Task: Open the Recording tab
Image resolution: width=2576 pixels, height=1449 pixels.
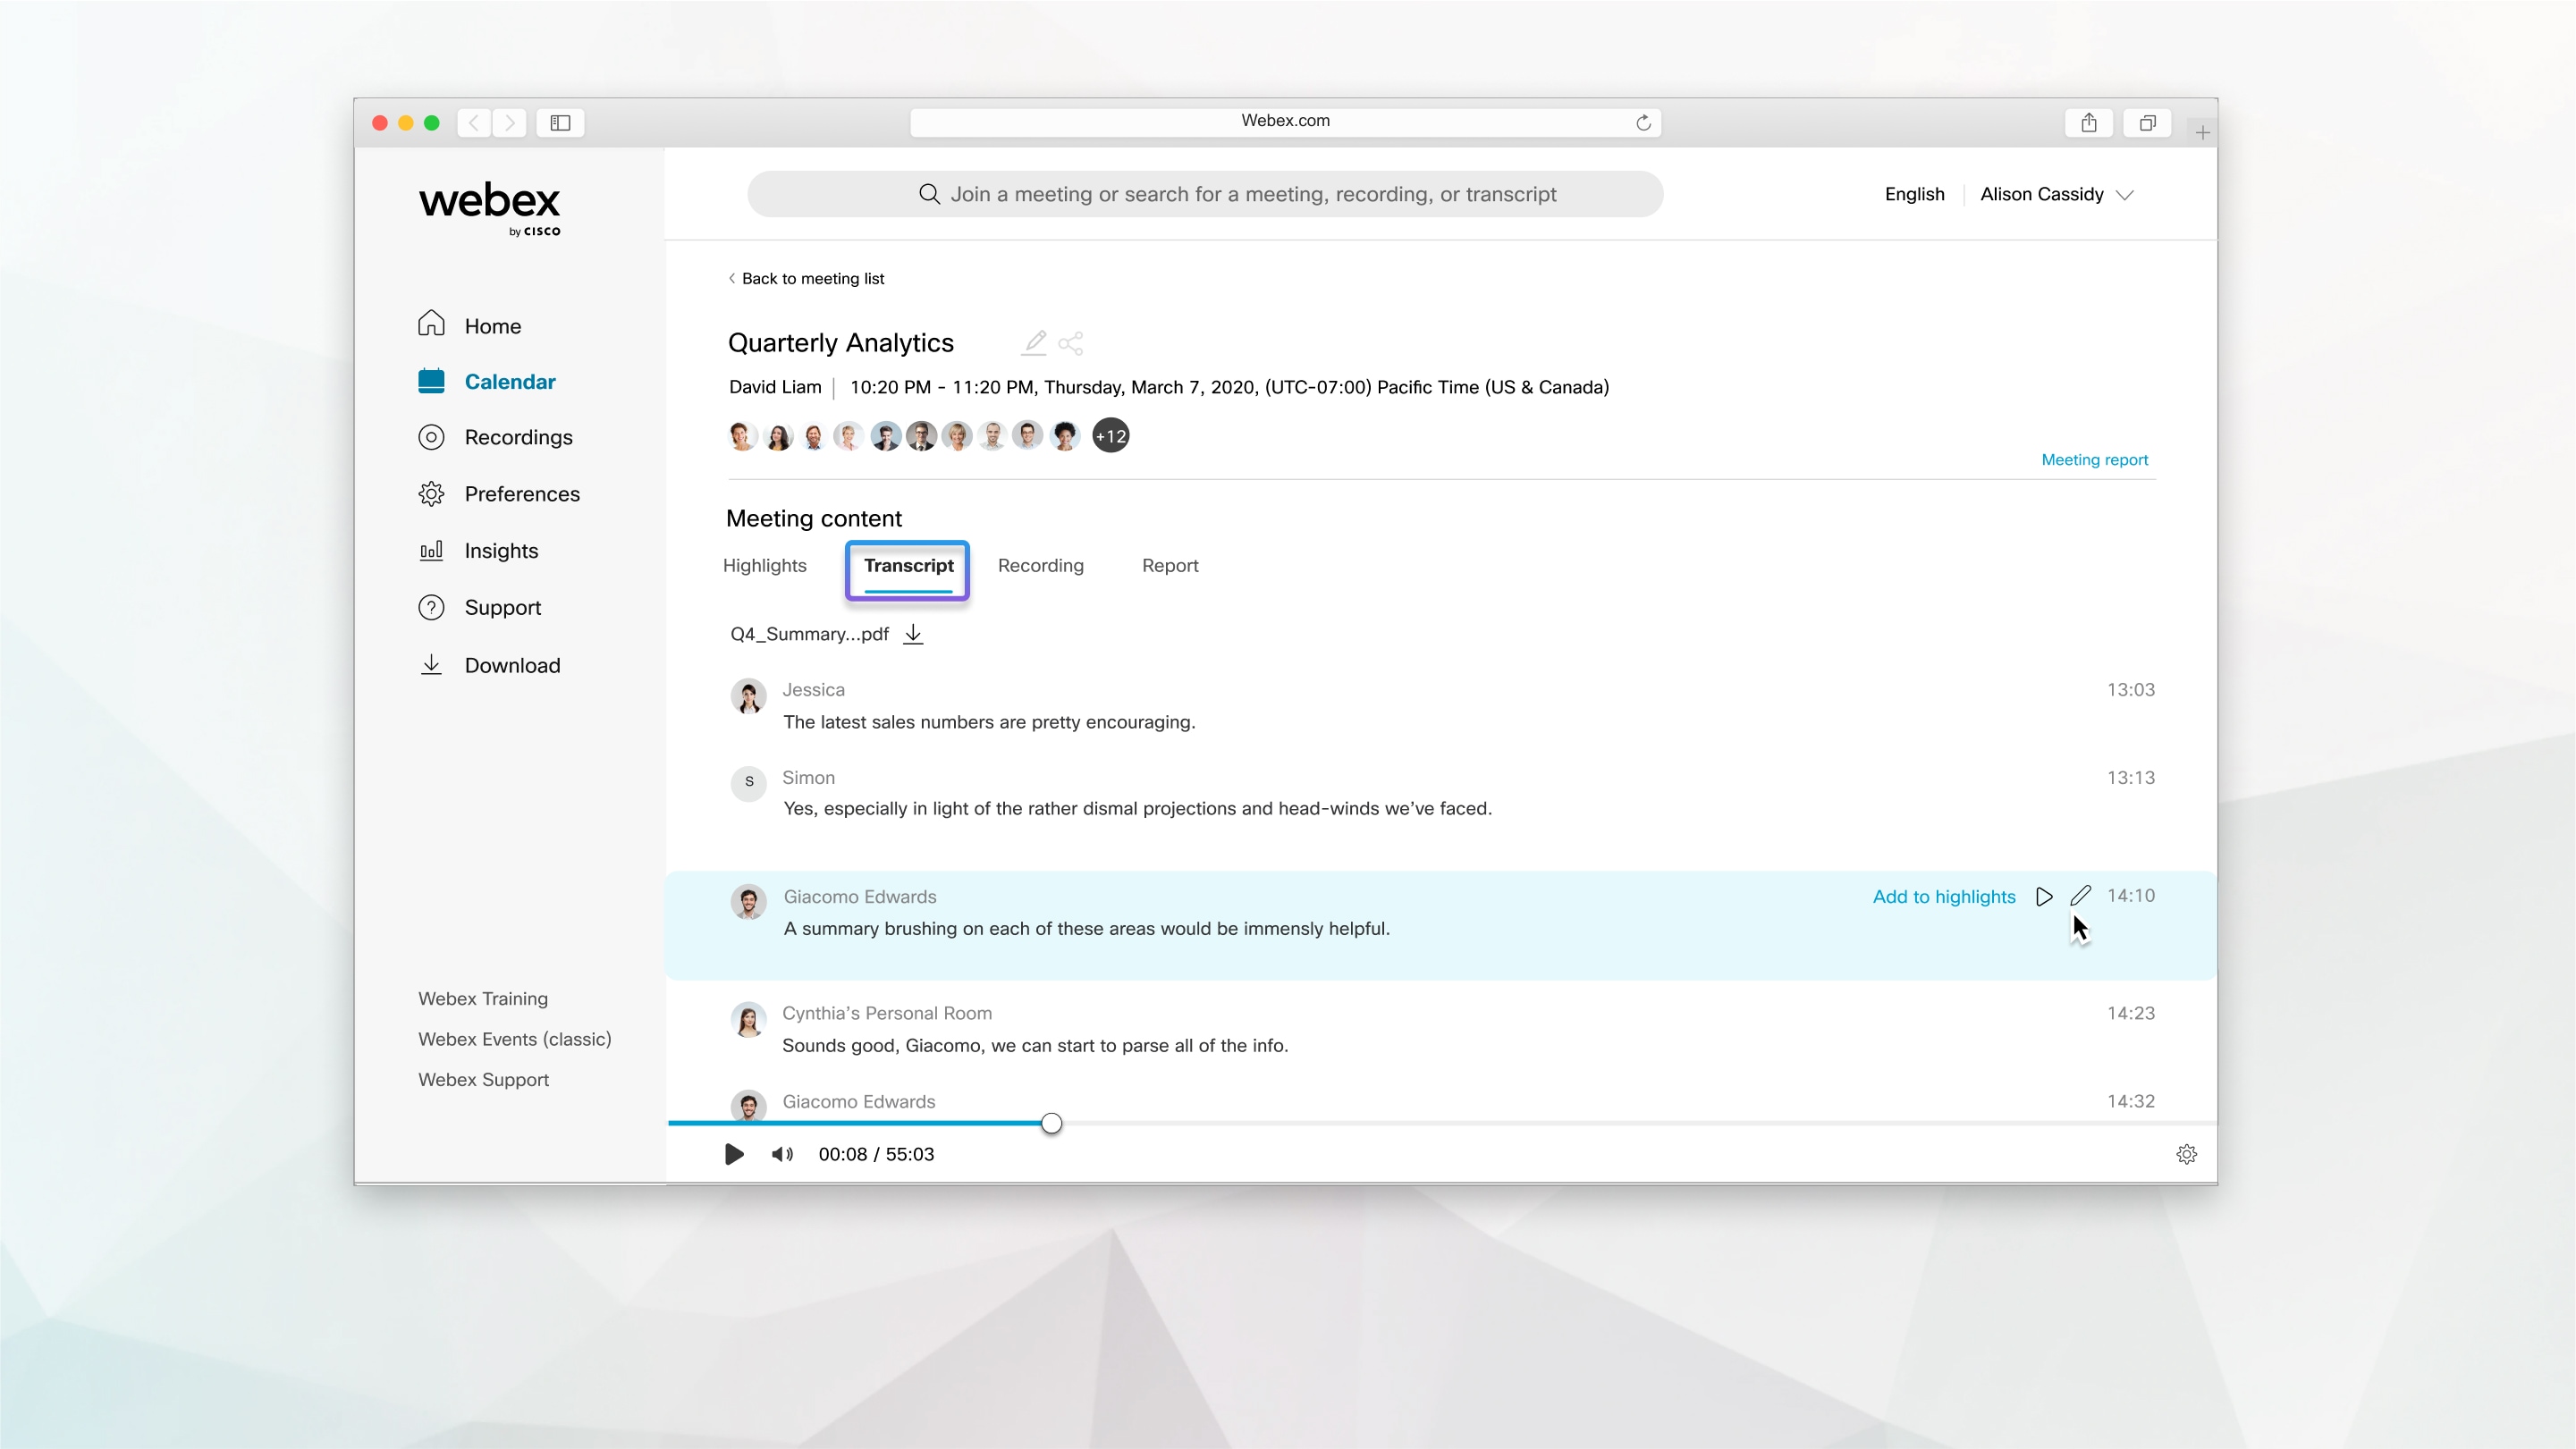Action: click(1041, 565)
